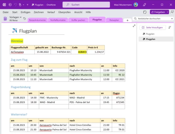Open the Ansicht ribbon tab
The height and width of the screenshot is (134, 175).
[x=78, y=12]
